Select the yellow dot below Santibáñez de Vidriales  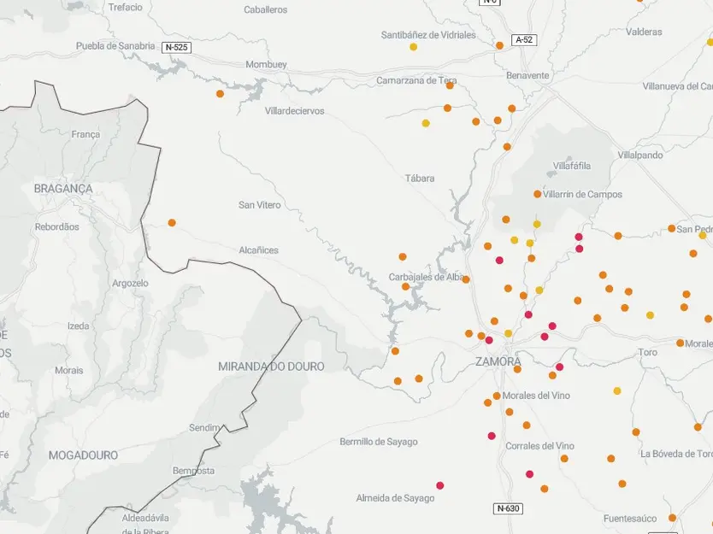(413, 47)
